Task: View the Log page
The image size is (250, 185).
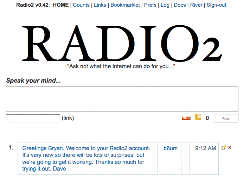Action: (x=165, y=5)
